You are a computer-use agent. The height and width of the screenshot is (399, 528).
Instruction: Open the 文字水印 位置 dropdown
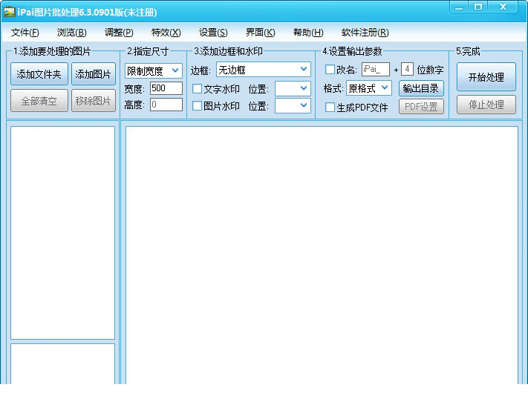[293, 88]
